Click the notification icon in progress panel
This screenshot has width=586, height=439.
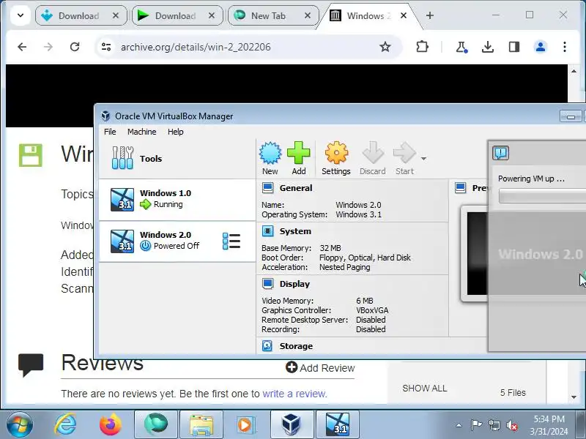(x=501, y=153)
